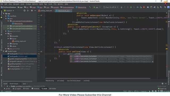
Task: Open the File menu
Action: click(x=2, y=4)
